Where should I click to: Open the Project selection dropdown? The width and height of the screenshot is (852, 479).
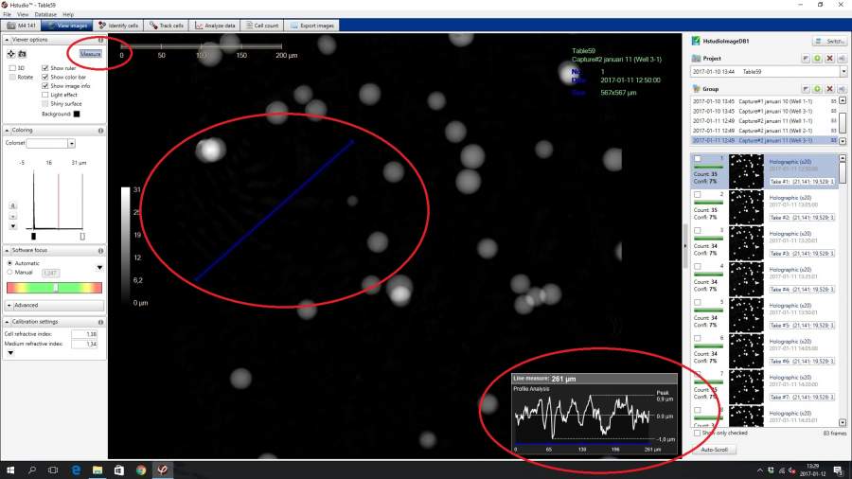tap(843, 71)
